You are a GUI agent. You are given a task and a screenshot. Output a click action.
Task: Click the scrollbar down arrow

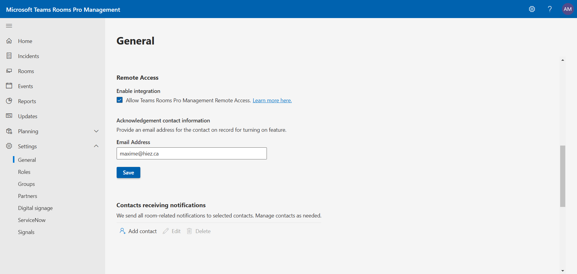pyautogui.click(x=563, y=271)
